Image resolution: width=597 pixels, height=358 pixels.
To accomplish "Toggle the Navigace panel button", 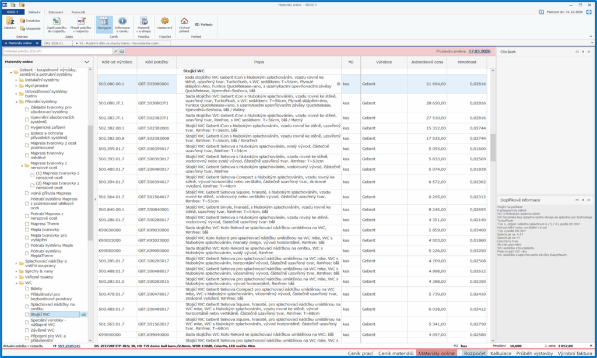I will pos(104,23).
